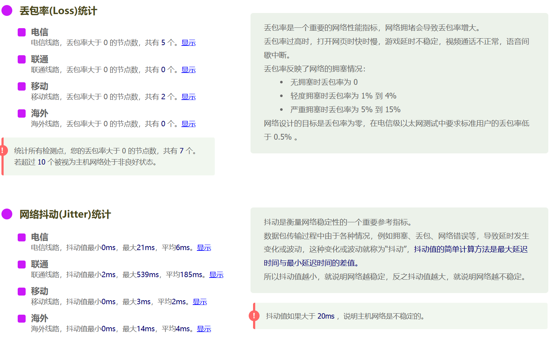Screen dimensions: 553x354
Task: Select the 网络抖动(Jitter)统计 section header
Action: point(65,214)
